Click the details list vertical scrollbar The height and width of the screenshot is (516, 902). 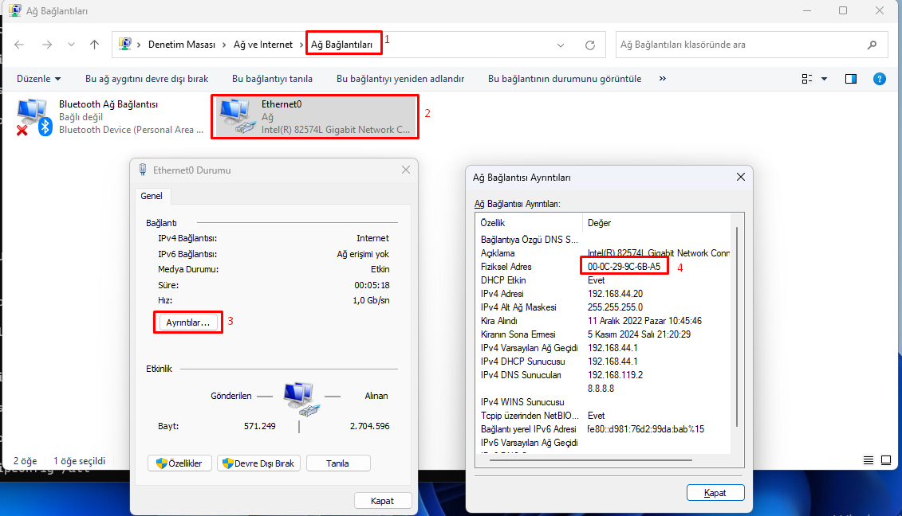coord(737,327)
